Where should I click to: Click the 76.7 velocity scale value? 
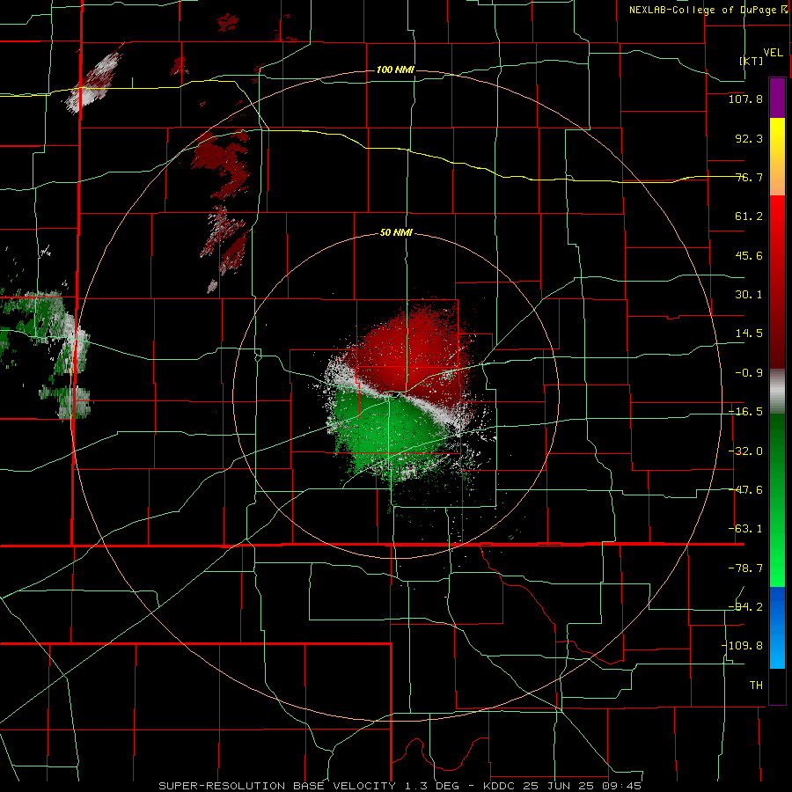(x=749, y=177)
